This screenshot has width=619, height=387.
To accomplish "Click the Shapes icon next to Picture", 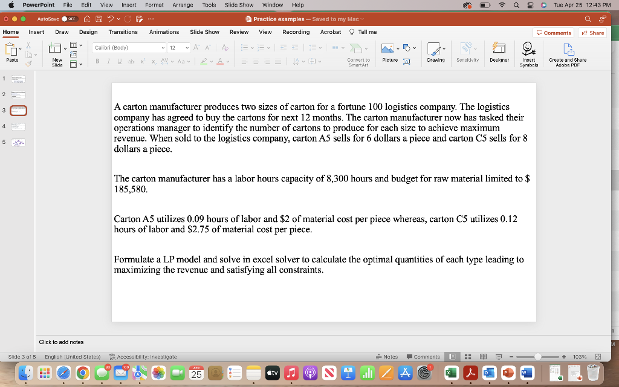I will (x=407, y=48).
